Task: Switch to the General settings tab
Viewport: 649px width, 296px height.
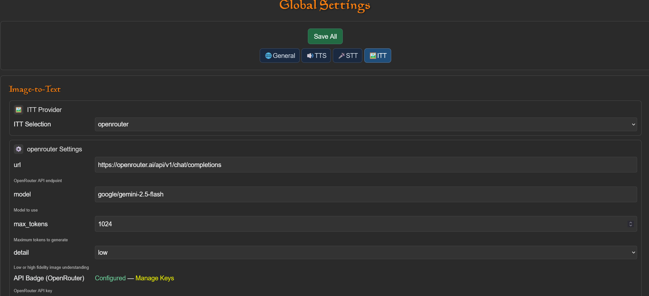Action: point(280,56)
